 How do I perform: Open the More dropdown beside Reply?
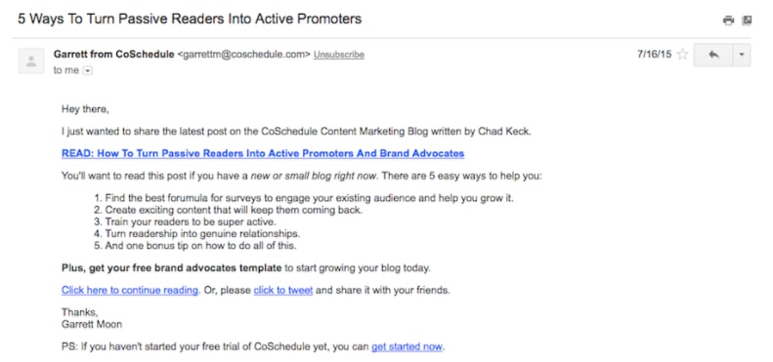click(742, 55)
